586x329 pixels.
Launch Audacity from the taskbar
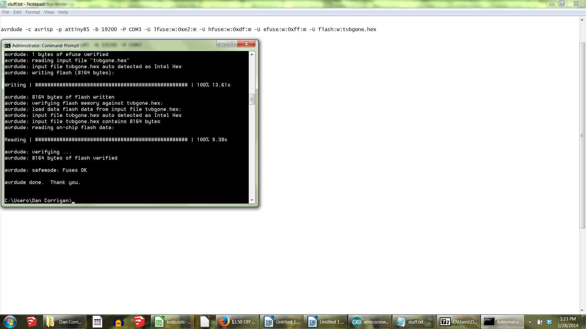[x=118, y=322]
